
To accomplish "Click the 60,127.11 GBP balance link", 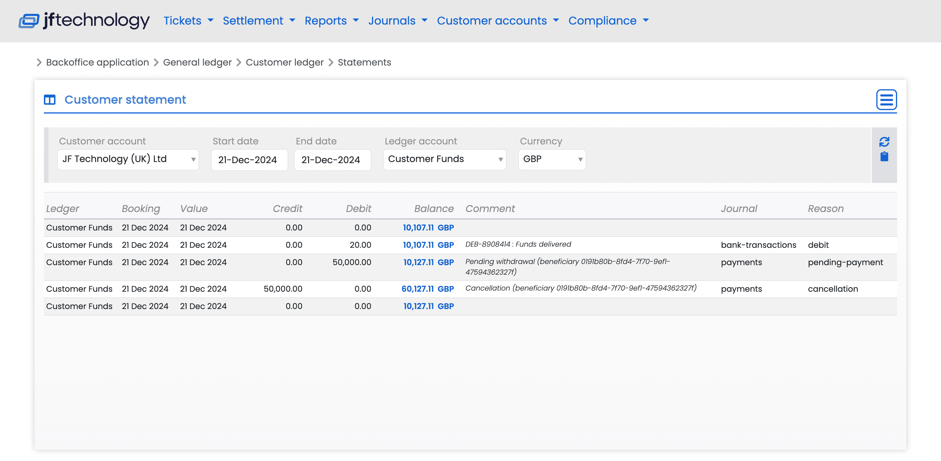I will coord(427,289).
